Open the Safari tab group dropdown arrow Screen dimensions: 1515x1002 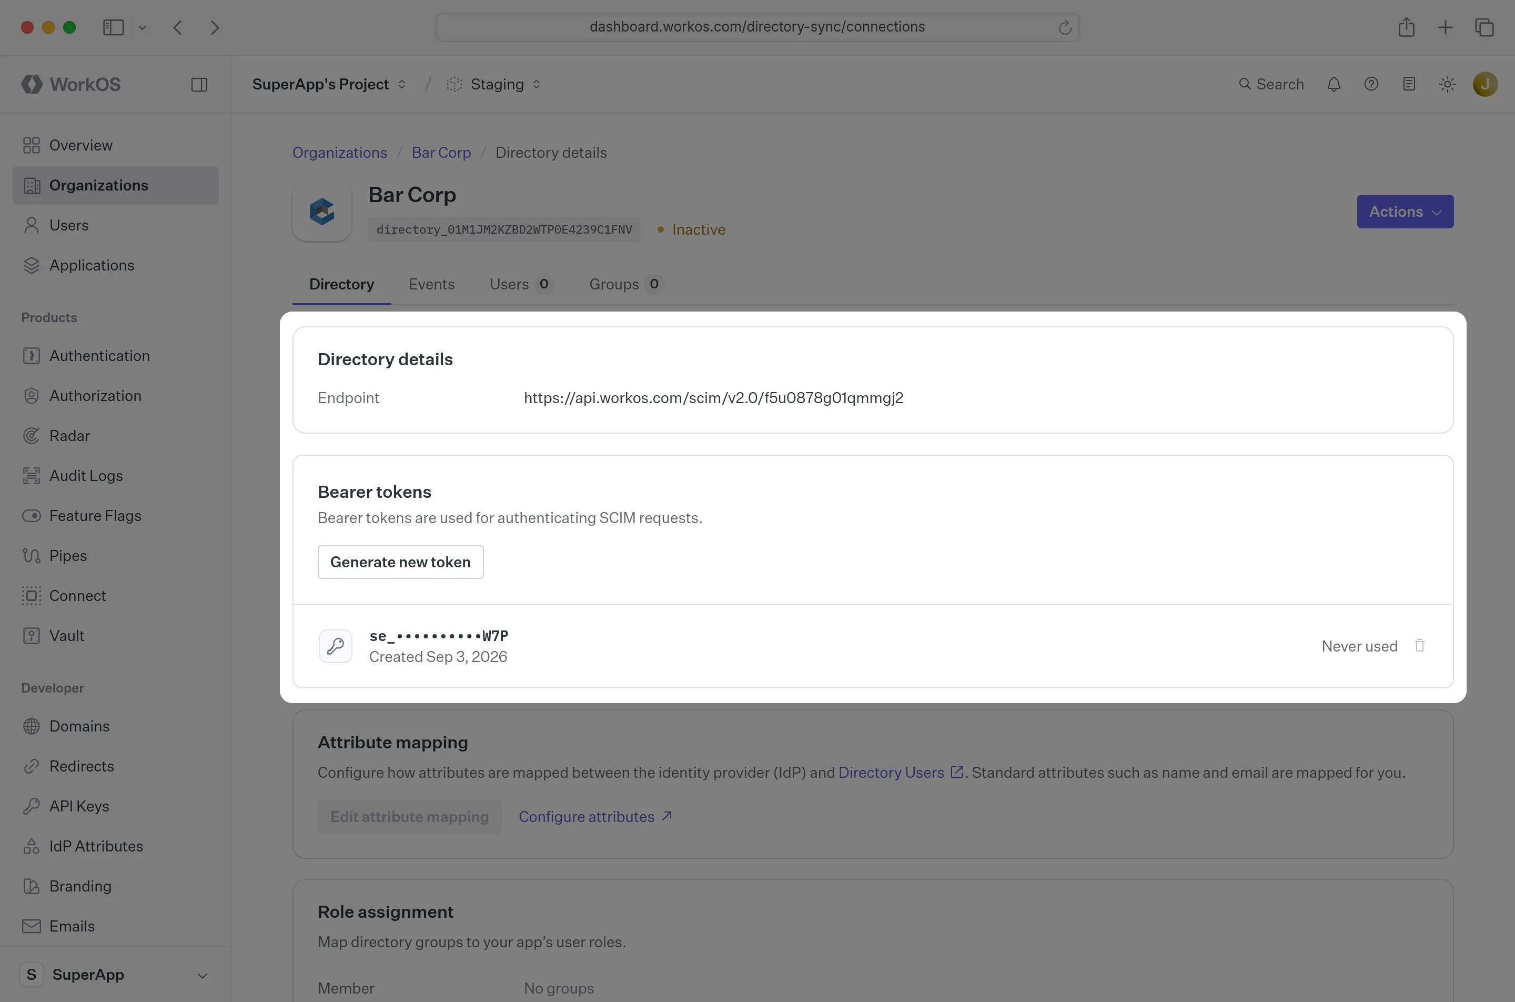coord(143,27)
